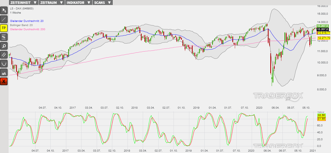
Task: Open the ZEITRAUM dropdown menu
Action: click(52, 2)
